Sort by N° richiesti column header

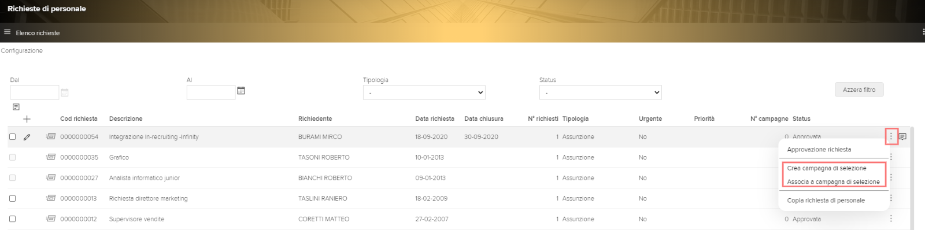point(543,119)
